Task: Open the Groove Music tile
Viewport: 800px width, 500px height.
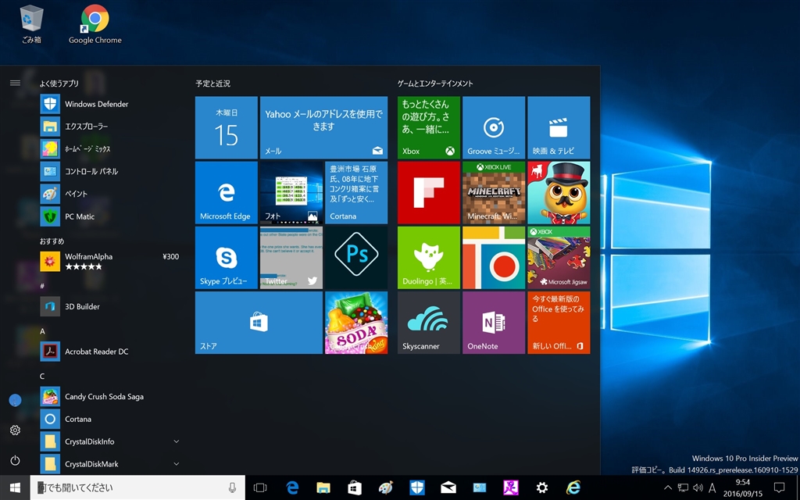Action: (493, 127)
